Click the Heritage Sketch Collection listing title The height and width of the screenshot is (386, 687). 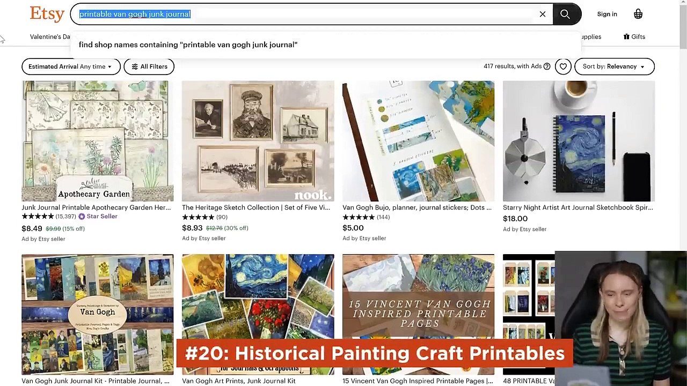tap(256, 207)
